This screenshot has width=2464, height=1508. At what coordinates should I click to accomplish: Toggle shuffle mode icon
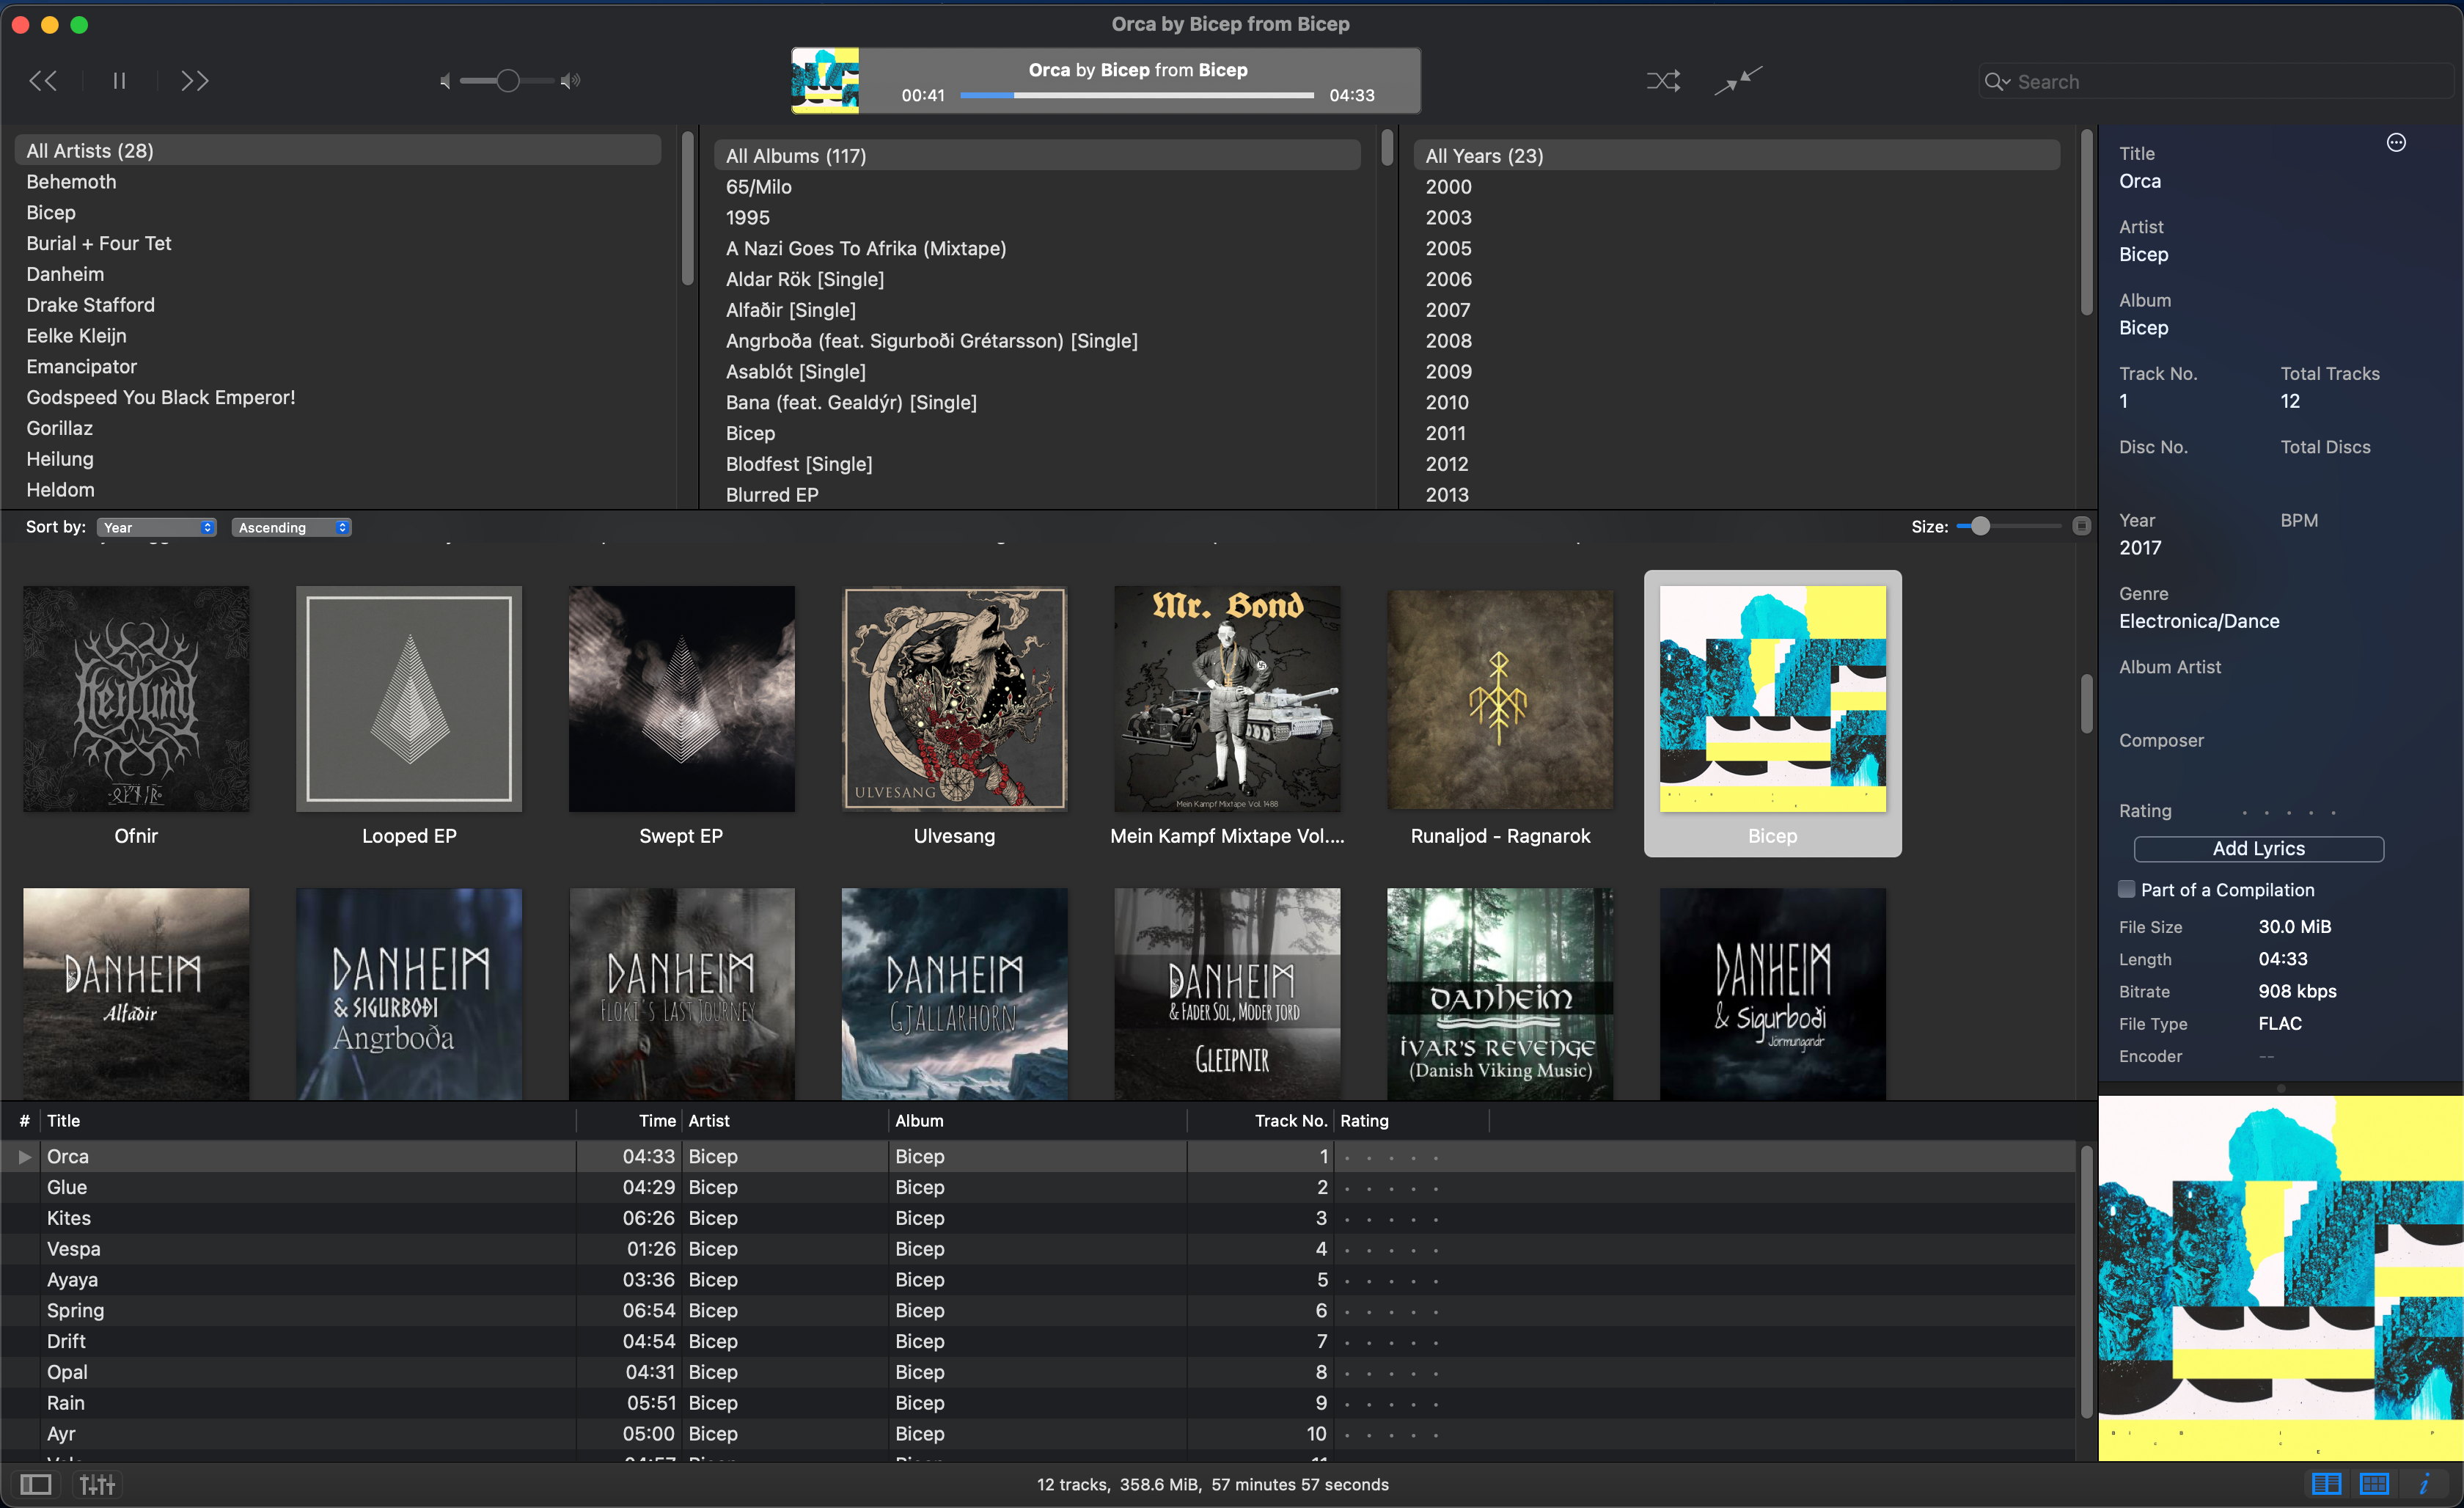pos(1663,81)
